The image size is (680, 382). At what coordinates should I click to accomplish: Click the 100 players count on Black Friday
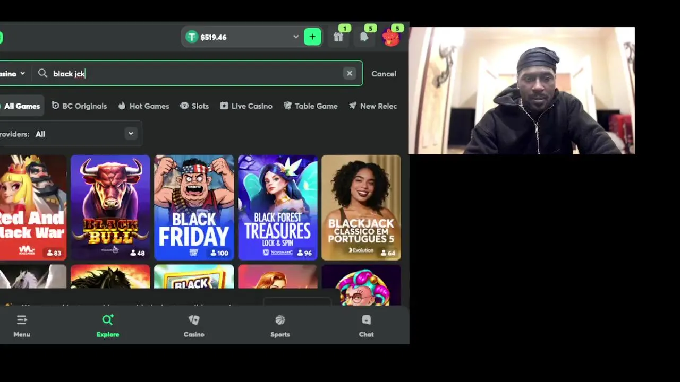pos(219,253)
